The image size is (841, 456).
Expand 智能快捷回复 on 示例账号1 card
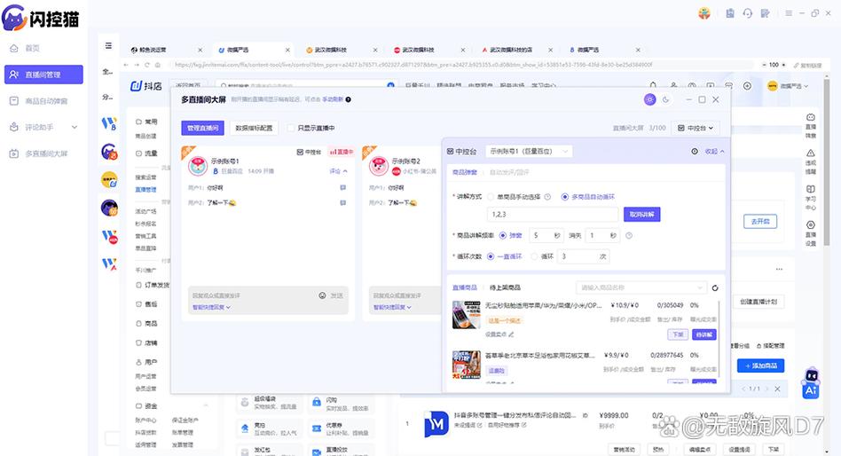(x=211, y=307)
